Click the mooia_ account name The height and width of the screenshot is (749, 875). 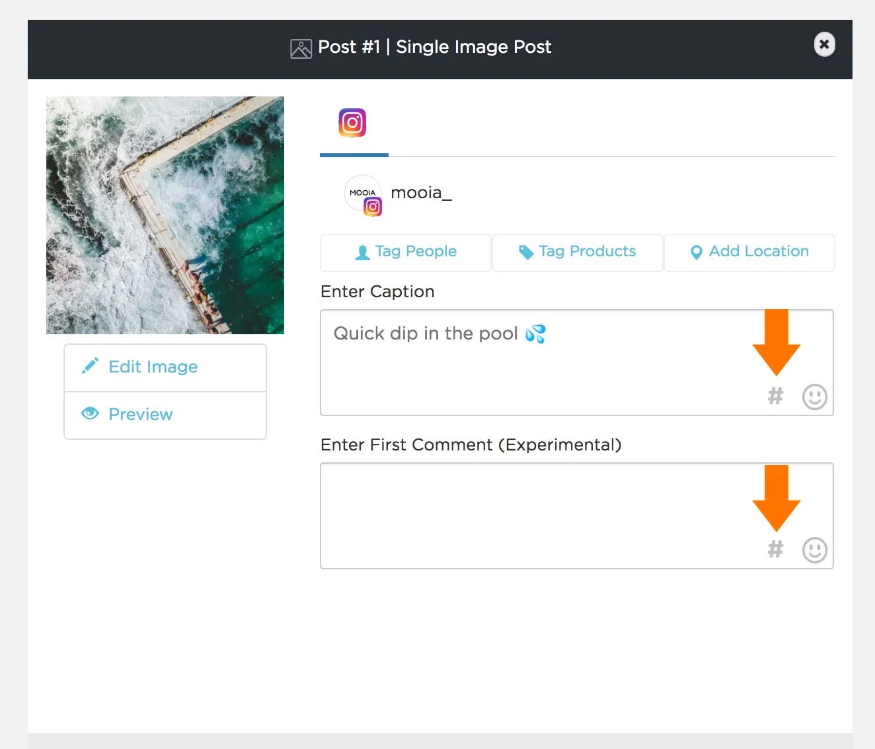(x=421, y=193)
